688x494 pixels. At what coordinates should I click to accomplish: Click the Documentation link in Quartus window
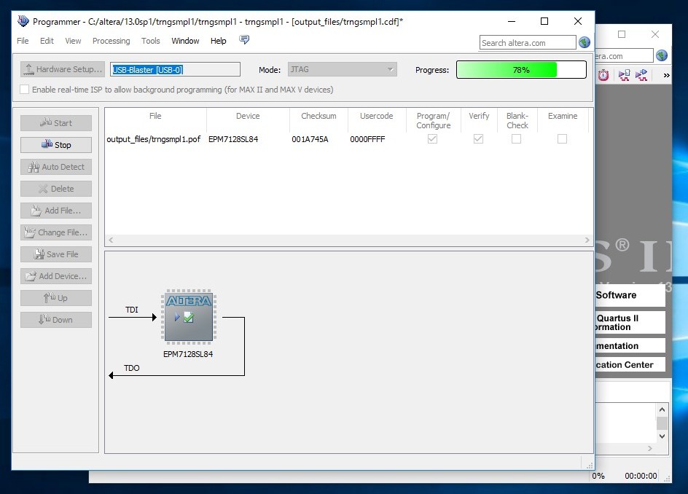click(630, 345)
